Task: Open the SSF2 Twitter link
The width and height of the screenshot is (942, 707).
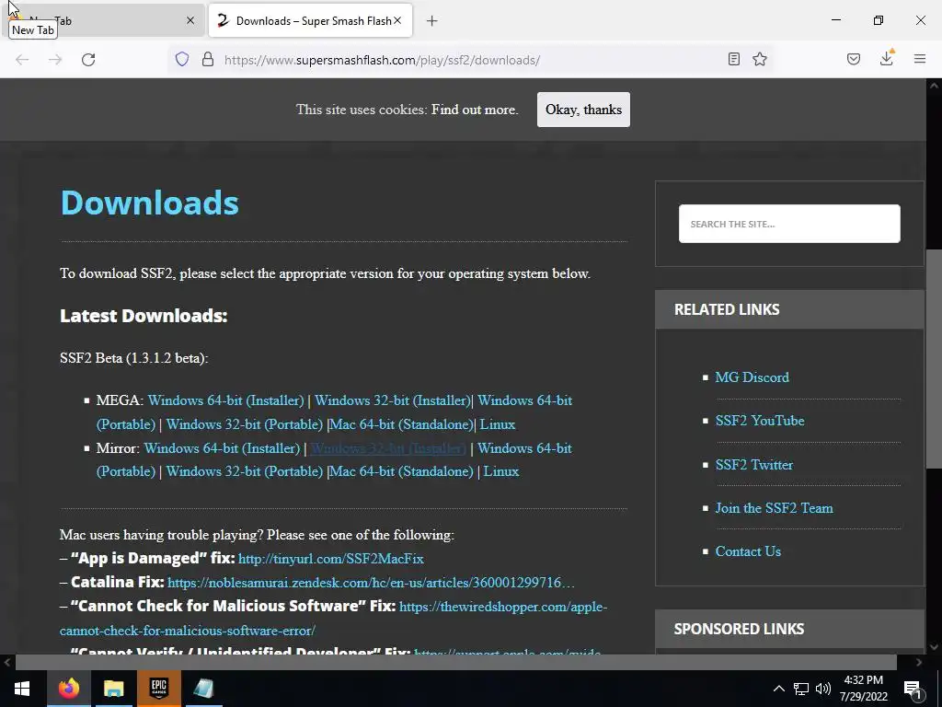Action: pyautogui.click(x=754, y=465)
